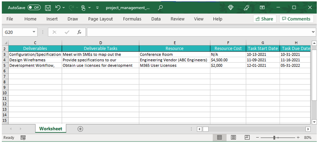Open the File menu
The width and height of the screenshot is (319, 144).
tap(10, 19)
